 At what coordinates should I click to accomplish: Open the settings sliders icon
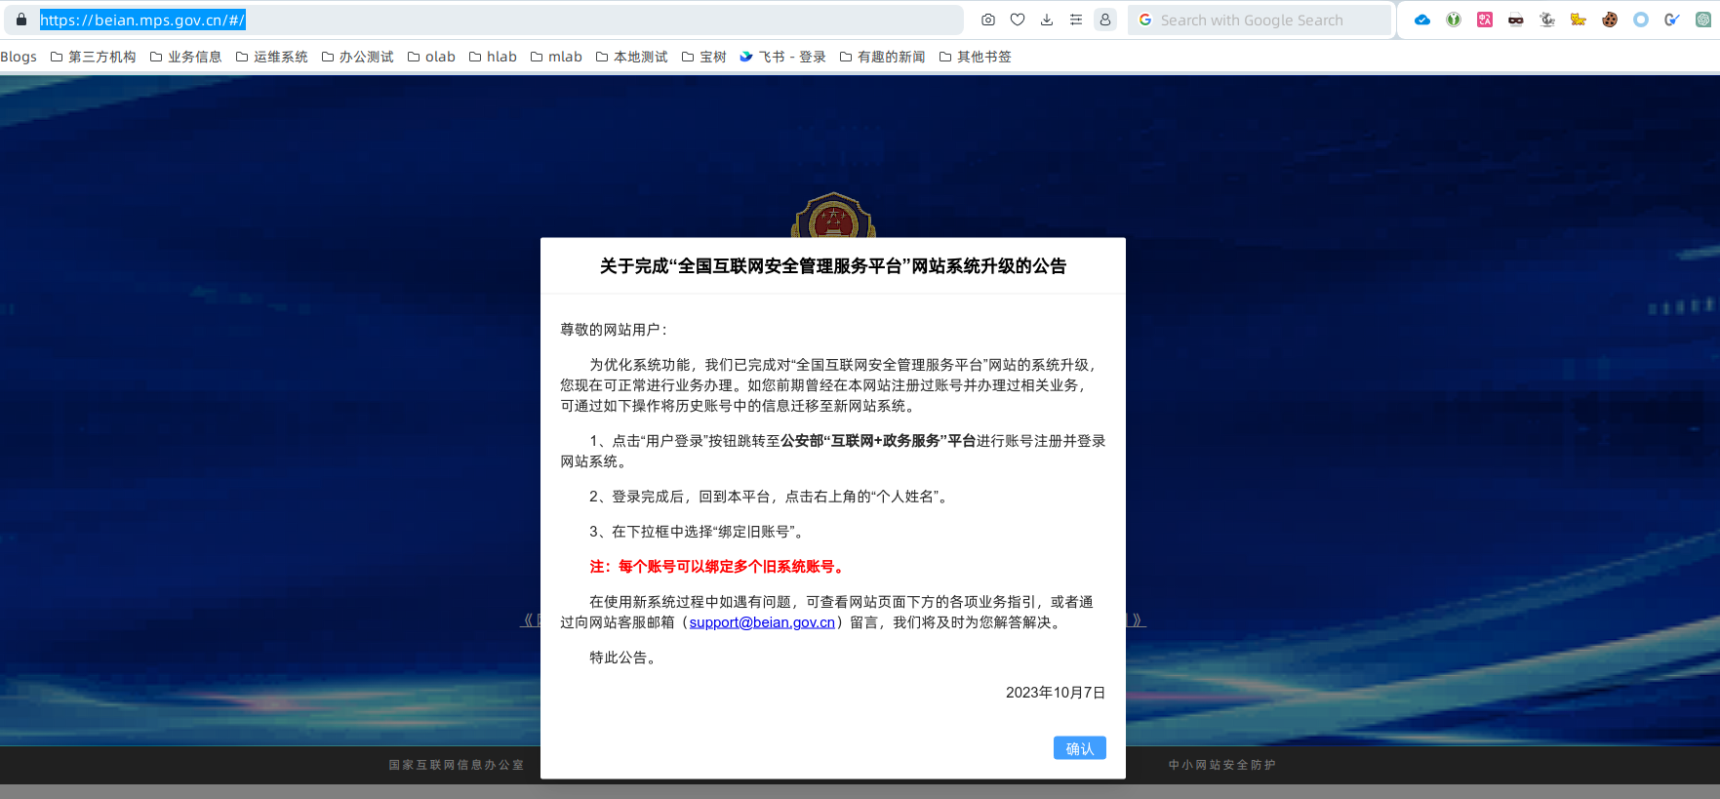(1076, 20)
